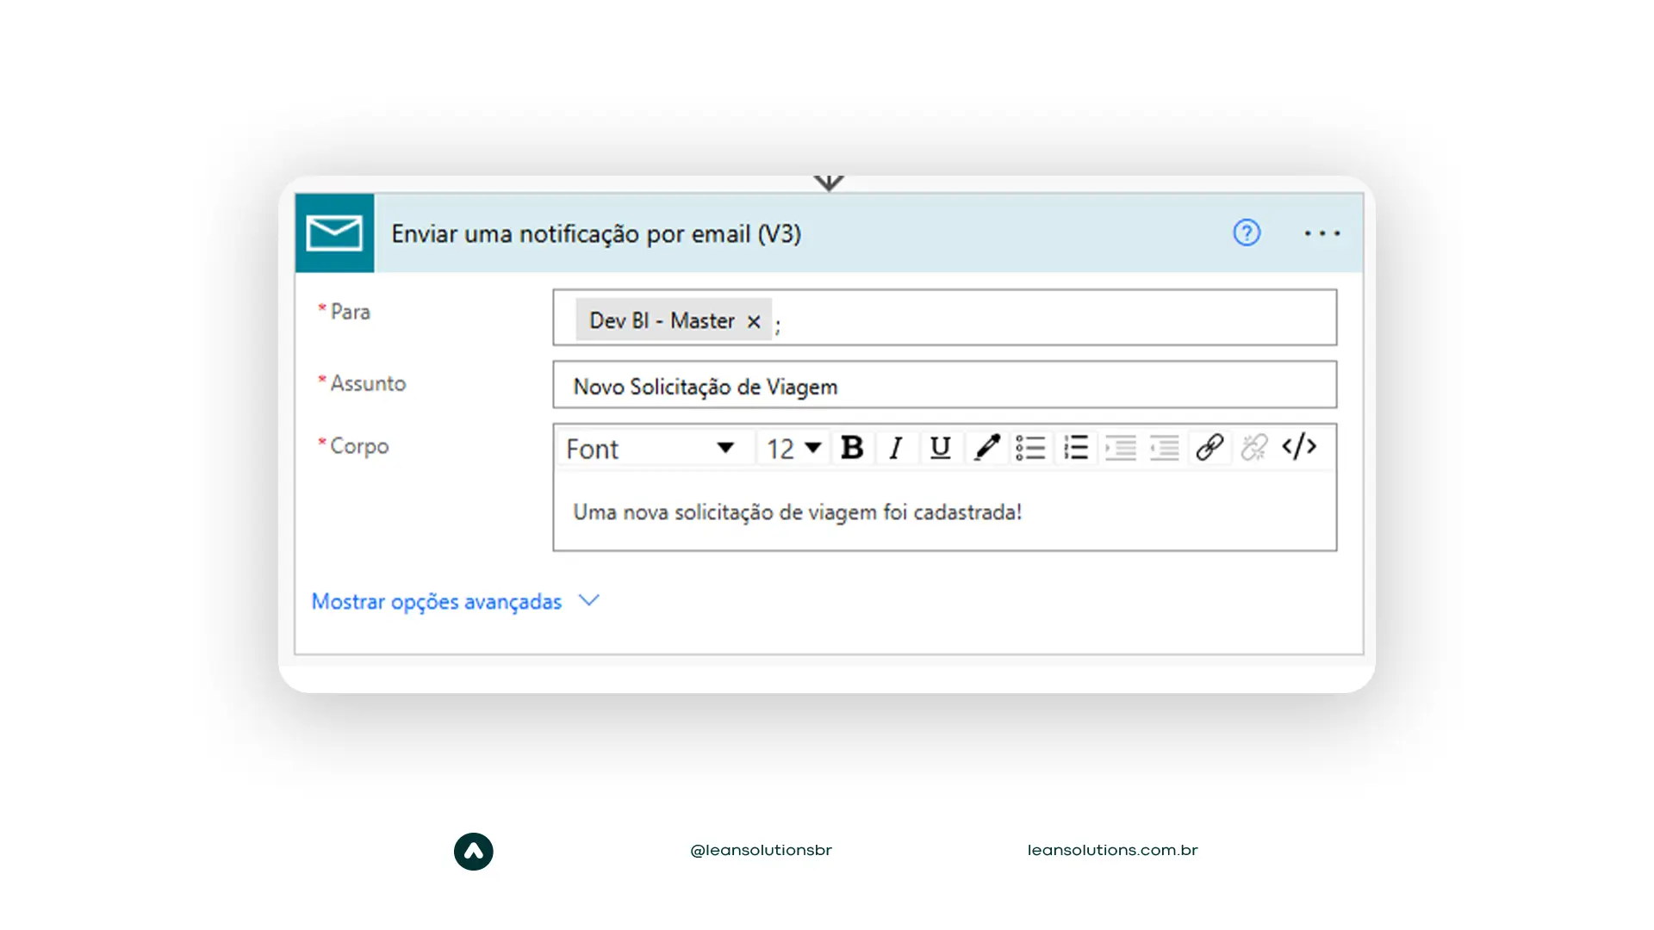
Task: Toggle bold formatting
Action: pos(852,448)
